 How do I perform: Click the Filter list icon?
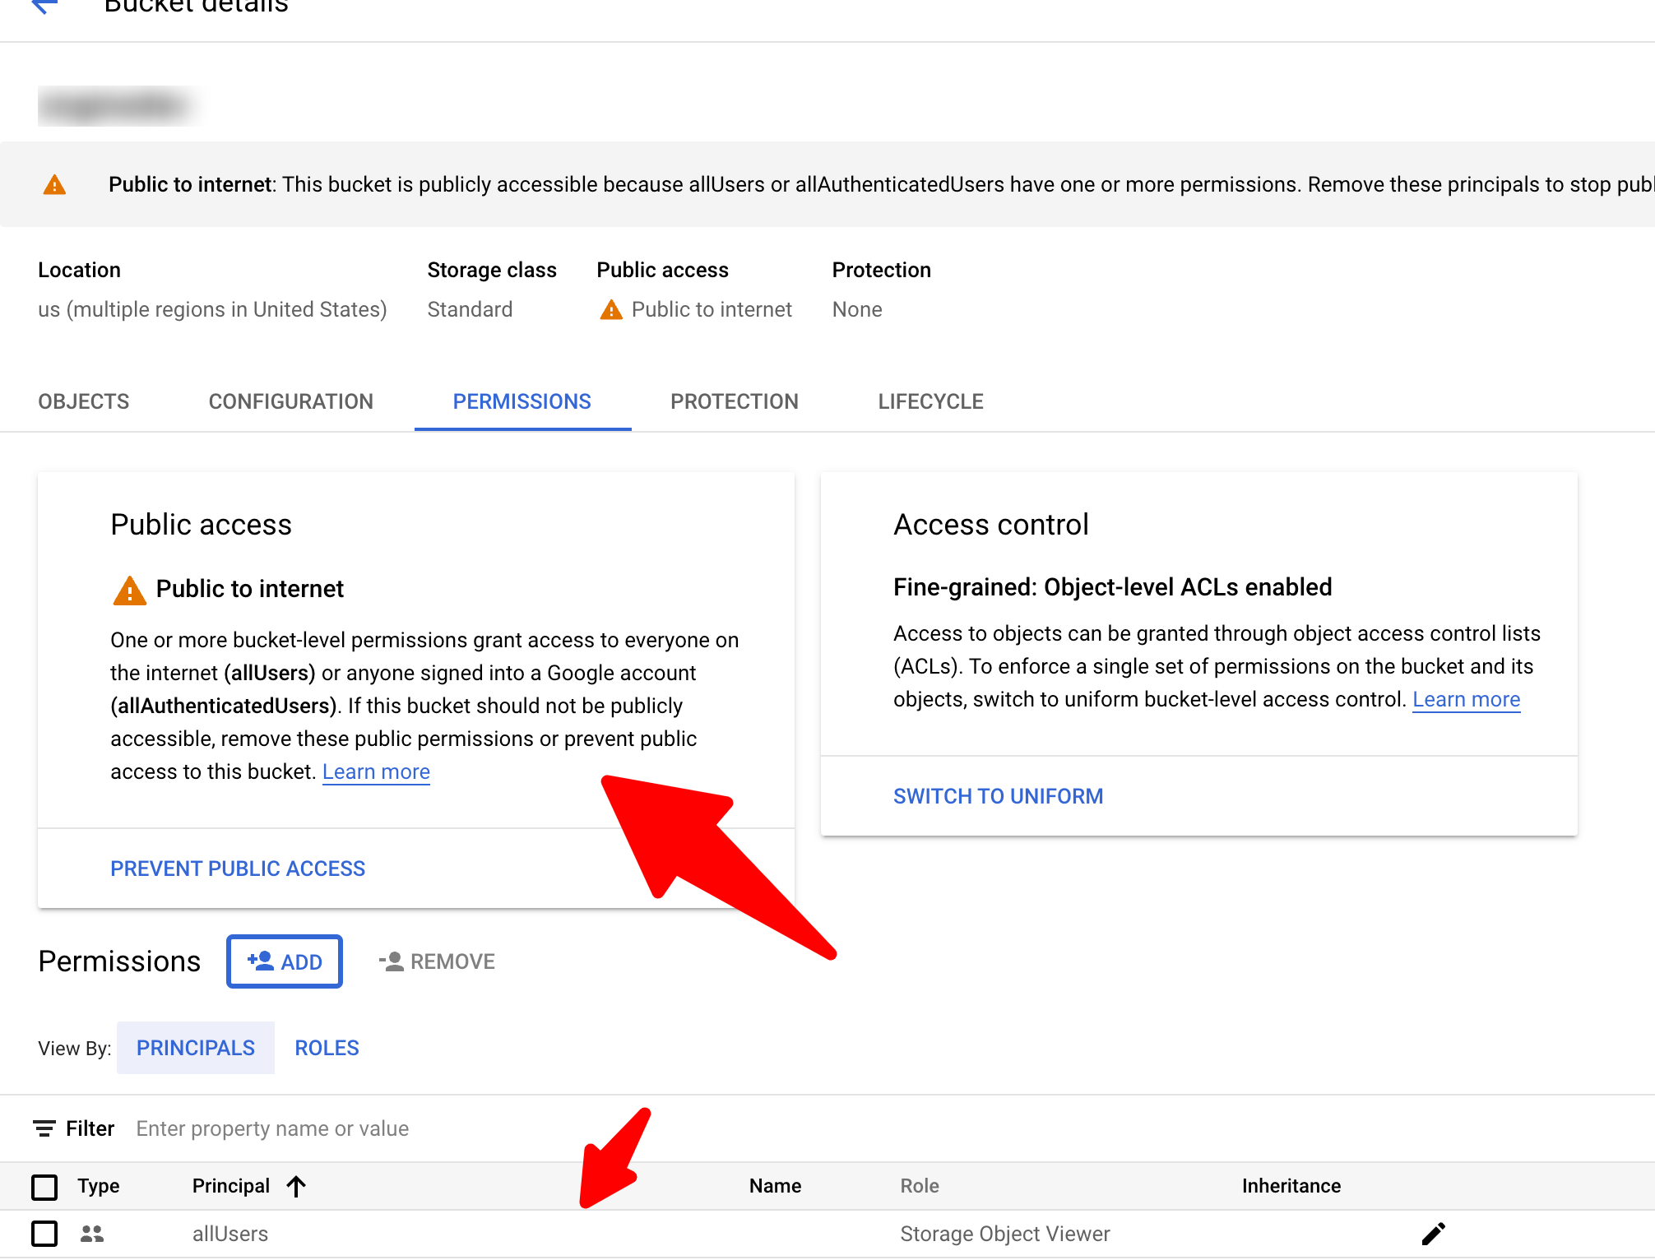coord(44,1128)
